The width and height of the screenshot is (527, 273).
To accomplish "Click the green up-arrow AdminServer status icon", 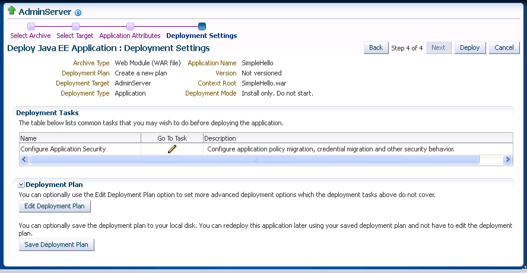I will tap(11, 11).
